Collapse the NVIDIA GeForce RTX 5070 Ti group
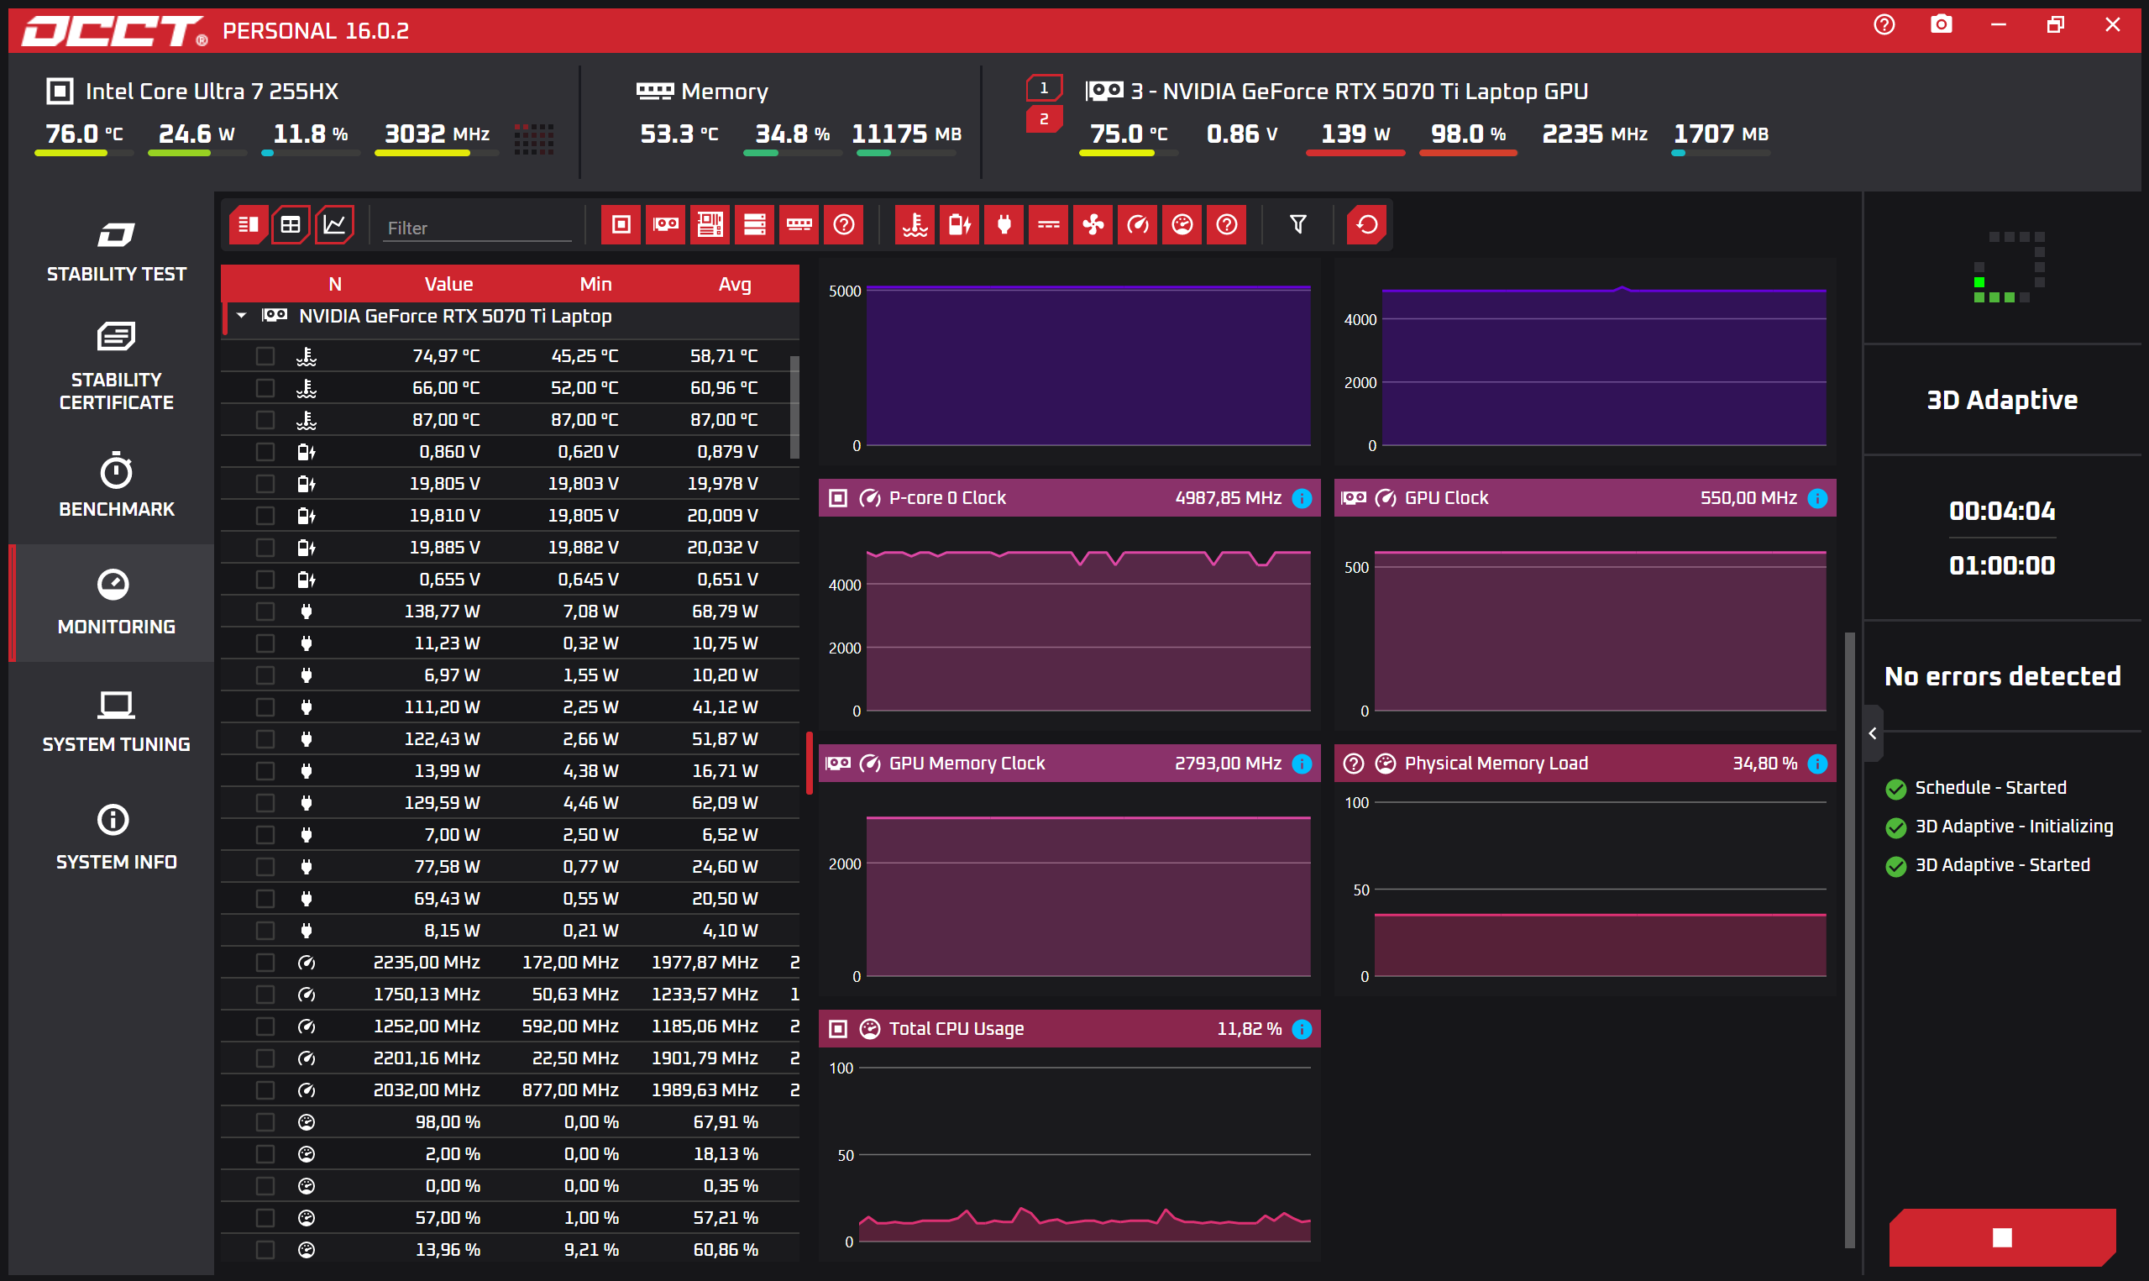The width and height of the screenshot is (2149, 1281). tap(243, 316)
